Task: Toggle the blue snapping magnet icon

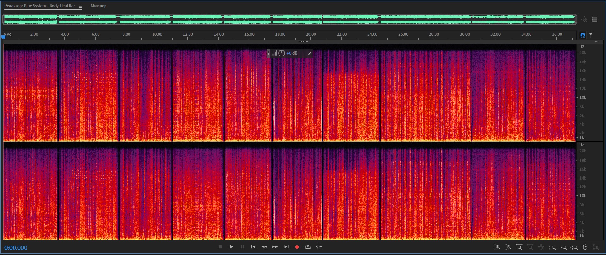Action: coord(583,35)
